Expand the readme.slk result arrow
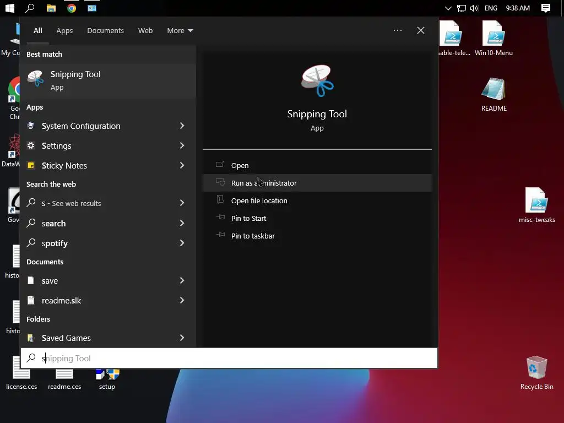Image resolution: width=564 pixels, height=423 pixels. pyautogui.click(x=182, y=300)
